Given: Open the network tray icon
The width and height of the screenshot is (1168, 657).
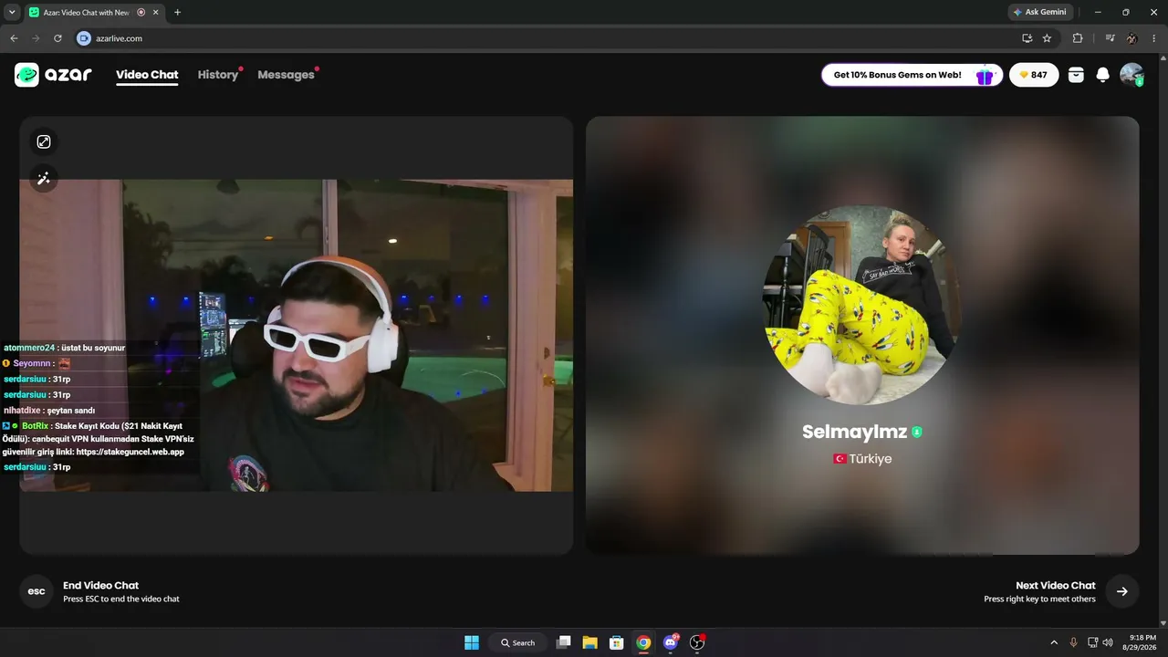Looking at the screenshot, I should pyautogui.click(x=1093, y=642).
